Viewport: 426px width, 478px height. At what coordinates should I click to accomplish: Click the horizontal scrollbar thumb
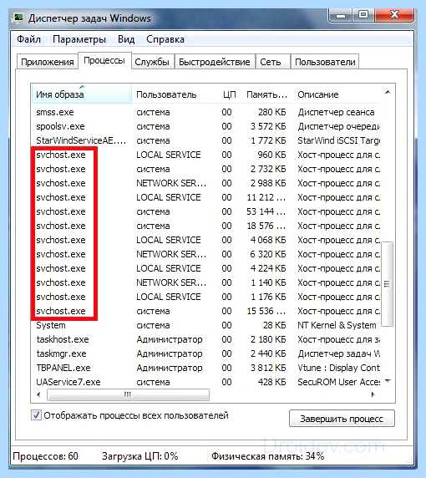pyautogui.click(x=128, y=394)
